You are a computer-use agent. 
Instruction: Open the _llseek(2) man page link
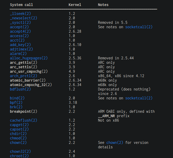tap(20, 14)
